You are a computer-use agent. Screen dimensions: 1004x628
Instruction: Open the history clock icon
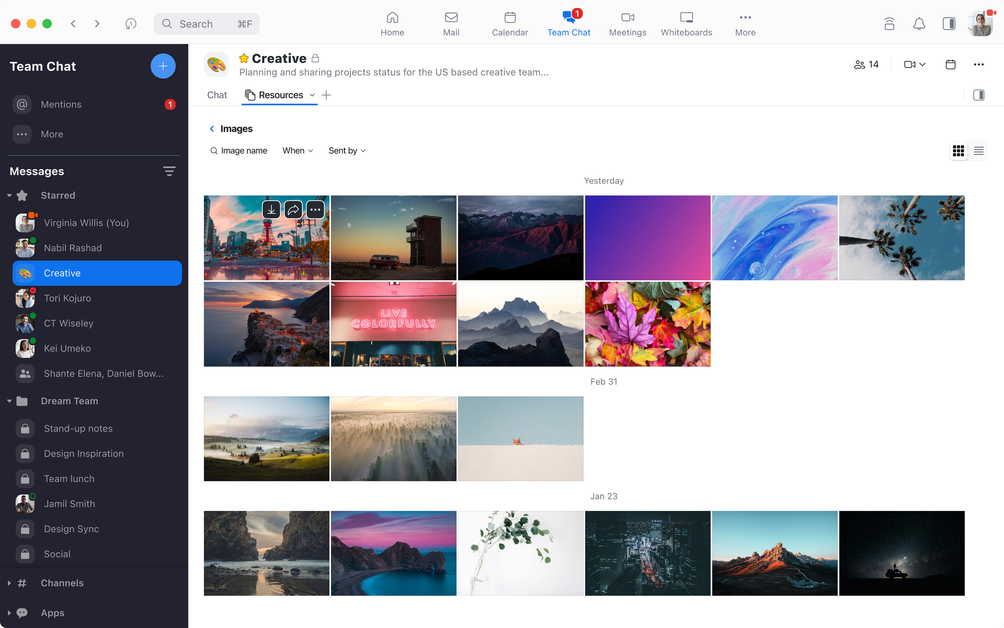(131, 24)
